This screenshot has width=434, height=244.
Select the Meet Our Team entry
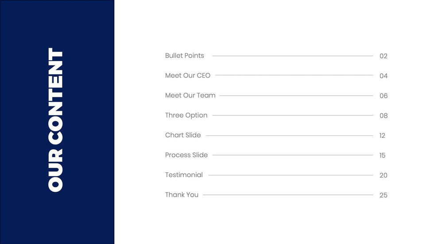click(190, 96)
